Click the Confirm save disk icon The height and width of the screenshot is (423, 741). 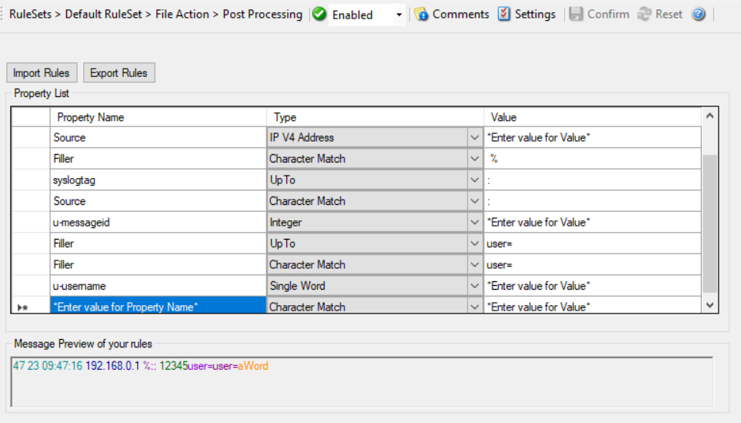click(x=576, y=15)
